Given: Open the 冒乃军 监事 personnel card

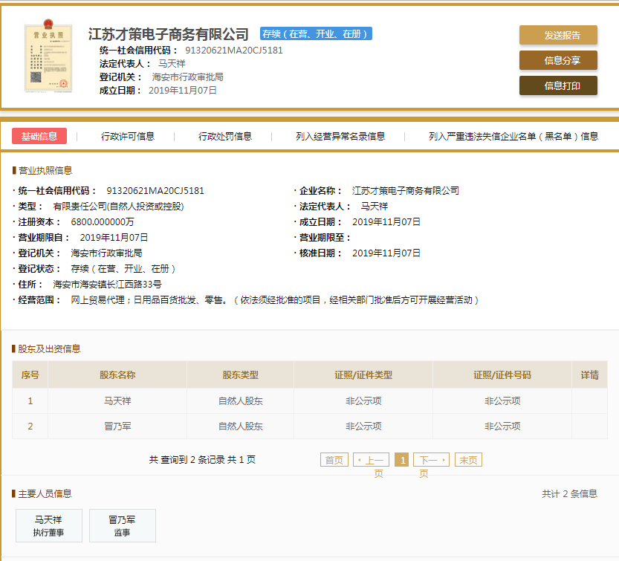Looking at the screenshot, I should click(122, 525).
